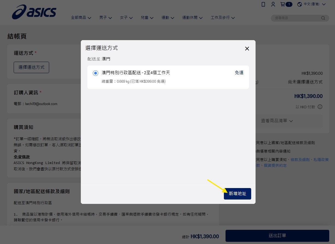Click the 新增地址 button
This screenshot has width=335, height=244.
(238, 194)
